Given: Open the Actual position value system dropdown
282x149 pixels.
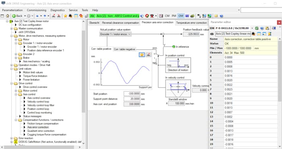Looking at the screenshot, I should [x=115, y=34].
